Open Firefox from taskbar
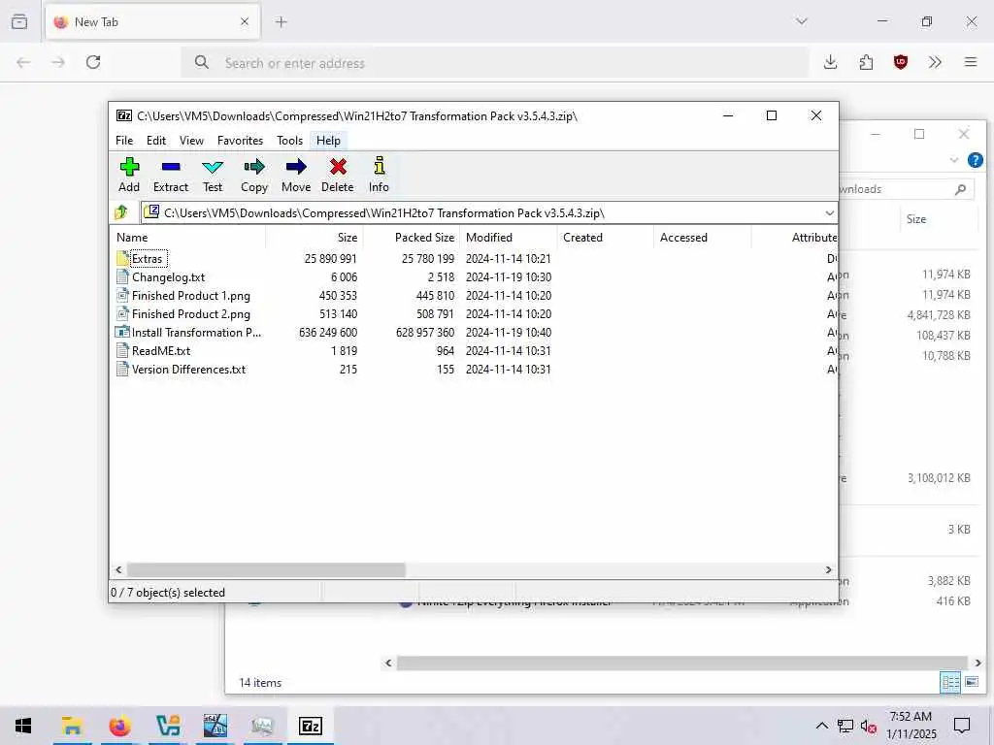The width and height of the screenshot is (994, 745). click(119, 726)
